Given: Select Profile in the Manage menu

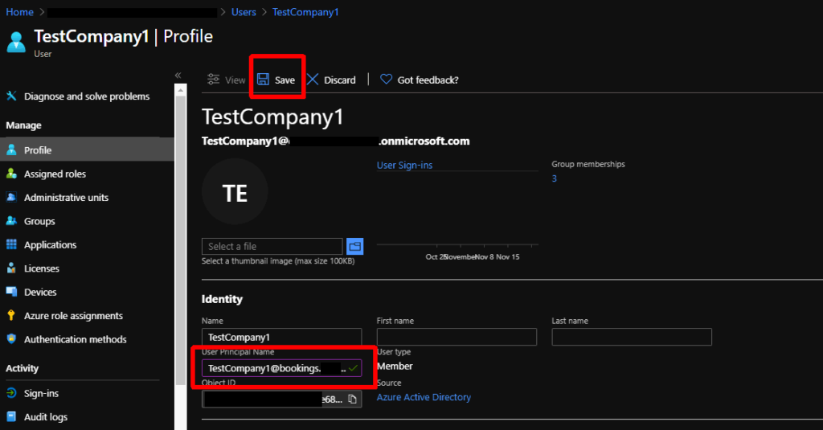Looking at the screenshot, I should [87, 149].
